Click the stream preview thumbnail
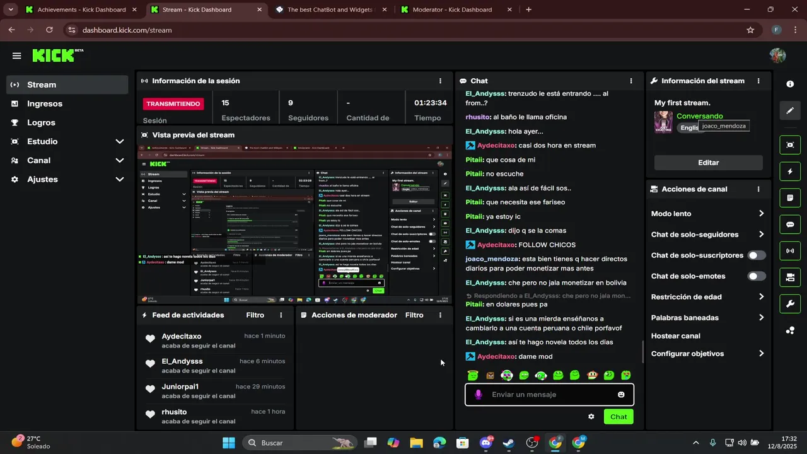Image resolution: width=807 pixels, height=454 pixels. [x=294, y=224]
